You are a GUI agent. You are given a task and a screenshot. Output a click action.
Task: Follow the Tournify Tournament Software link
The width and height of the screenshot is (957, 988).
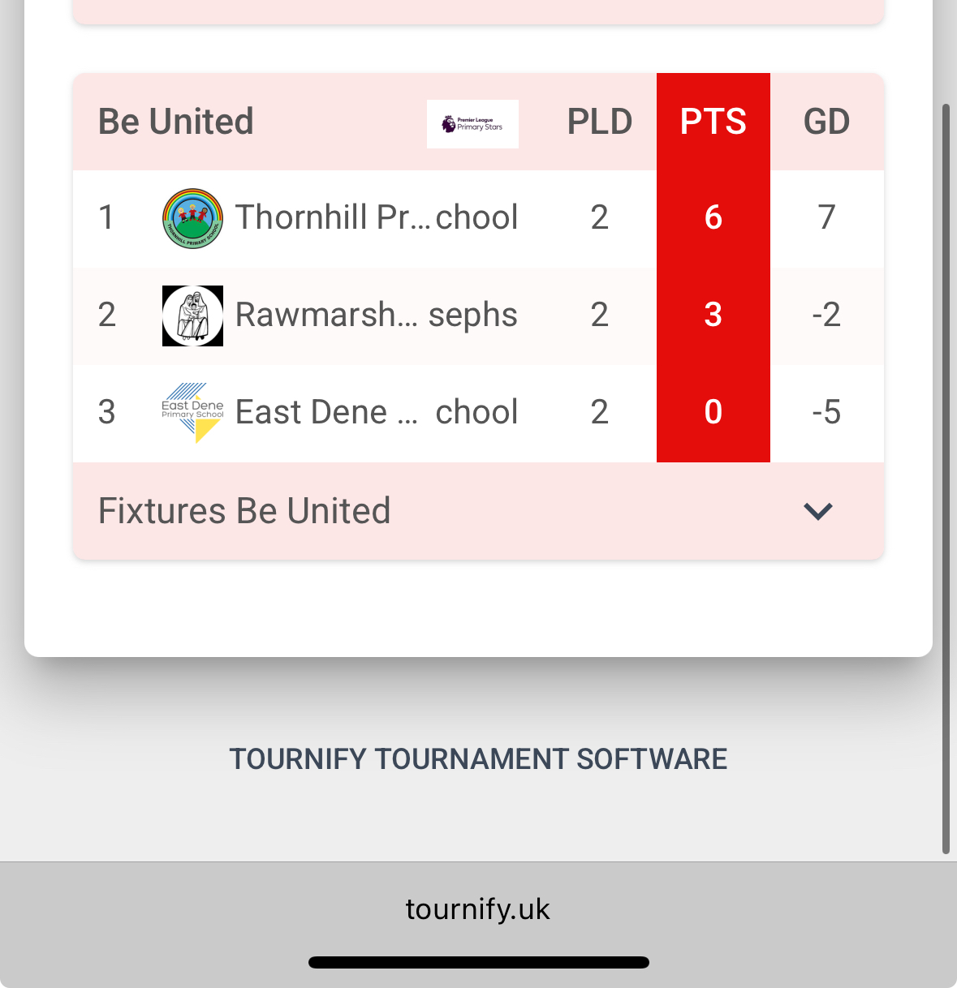pos(478,759)
